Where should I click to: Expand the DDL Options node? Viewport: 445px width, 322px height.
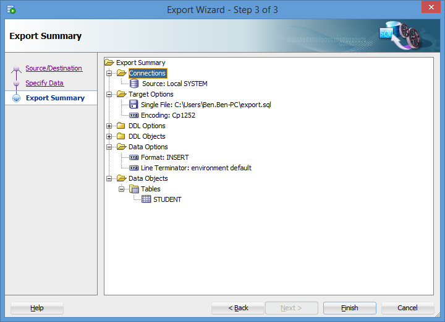[109, 126]
